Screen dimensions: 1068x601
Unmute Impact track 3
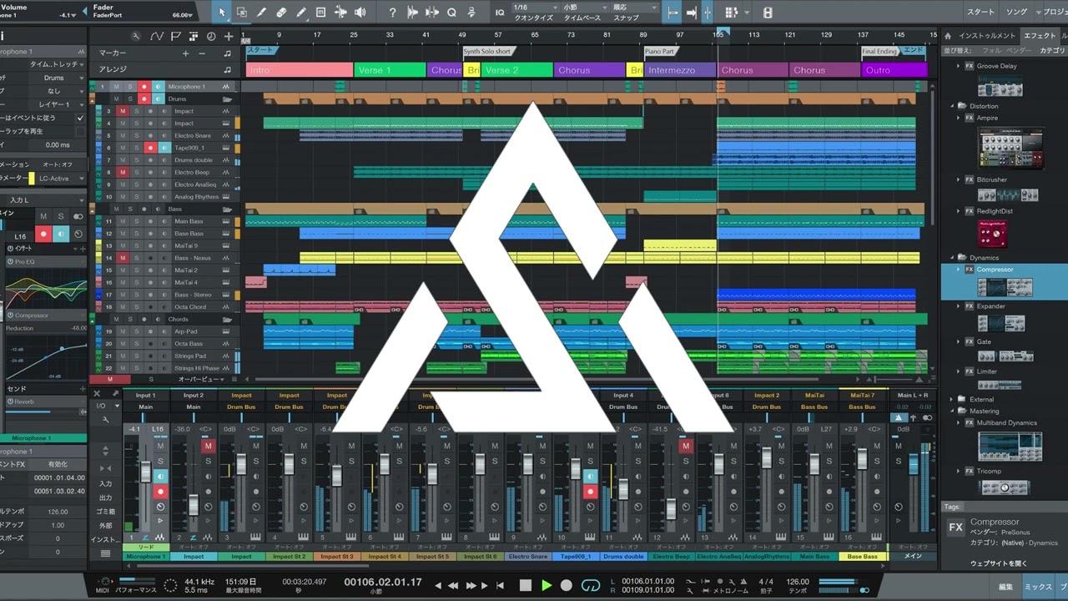pos(123,111)
